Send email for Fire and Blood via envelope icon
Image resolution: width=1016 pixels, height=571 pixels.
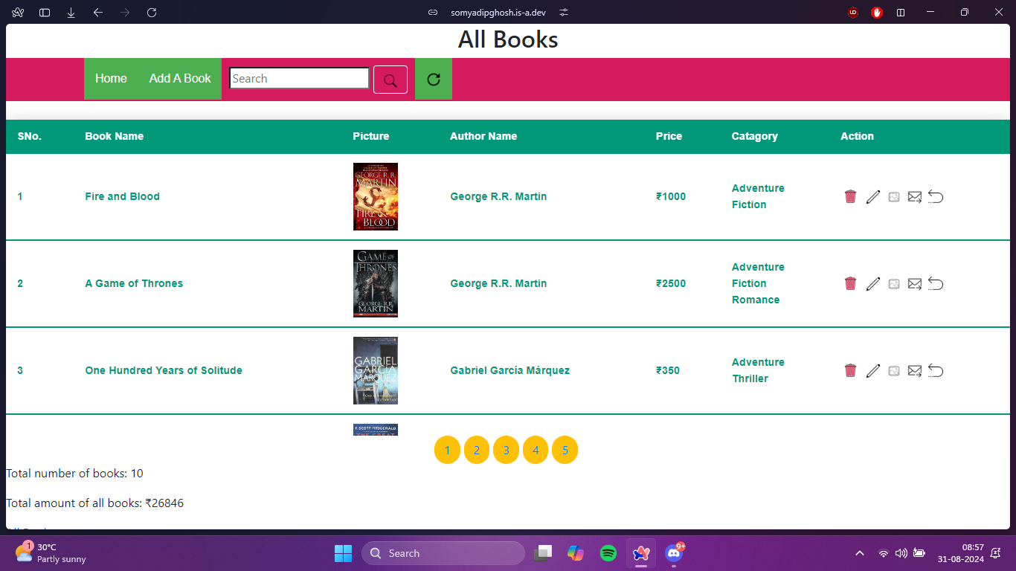[x=914, y=196]
